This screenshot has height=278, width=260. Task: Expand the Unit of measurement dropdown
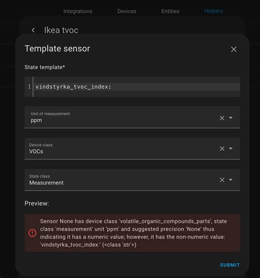click(231, 118)
